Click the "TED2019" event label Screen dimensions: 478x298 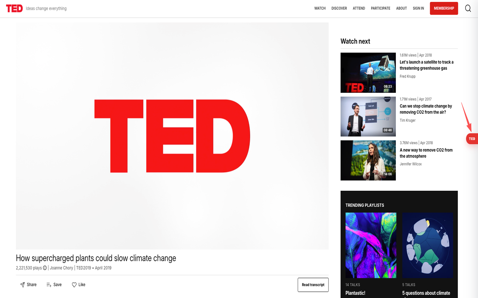point(84,268)
